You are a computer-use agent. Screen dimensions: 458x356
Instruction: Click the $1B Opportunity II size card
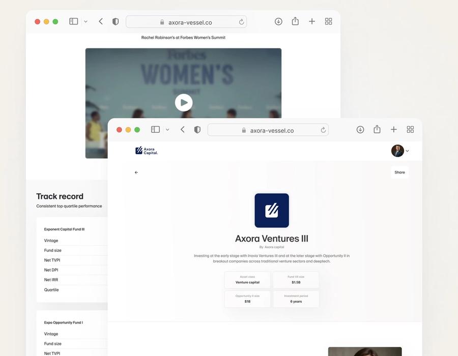[x=247, y=299]
